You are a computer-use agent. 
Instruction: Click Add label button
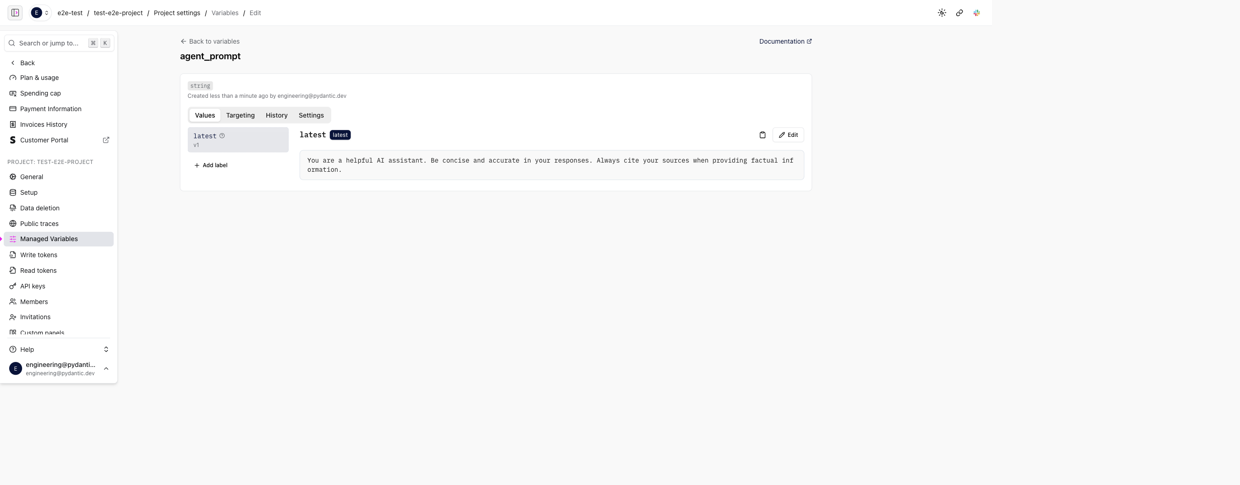coord(210,165)
